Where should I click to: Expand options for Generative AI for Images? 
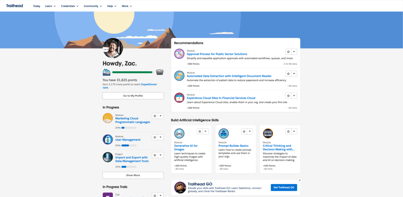(x=205, y=131)
